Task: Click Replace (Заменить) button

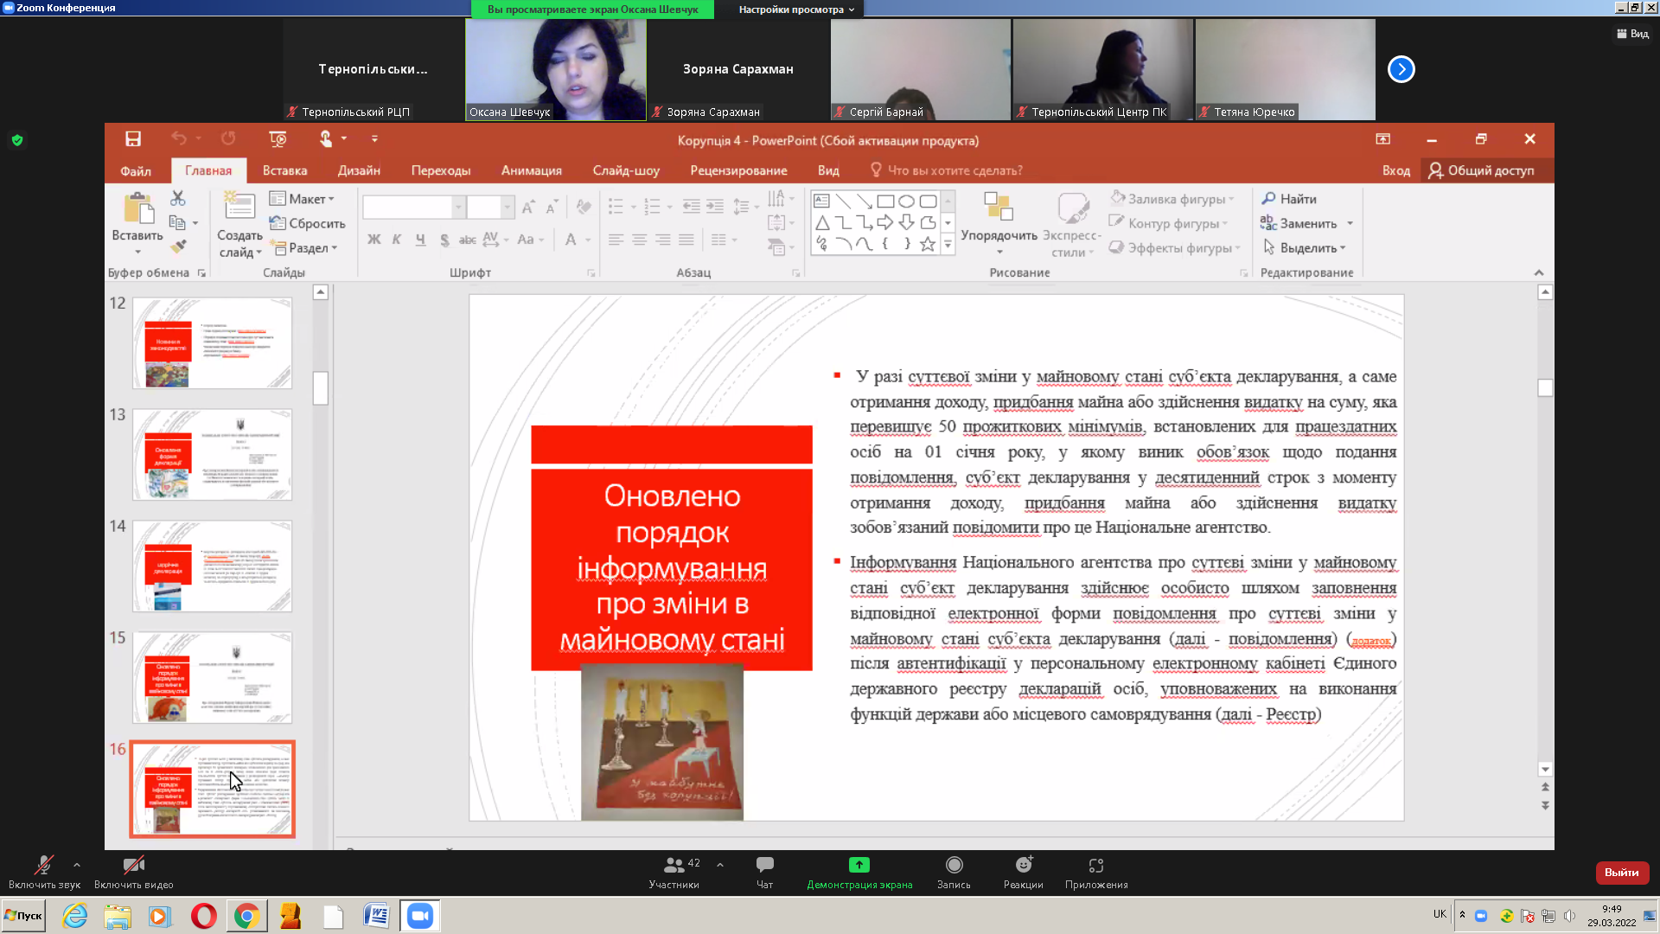Action: [x=1299, y=223]
